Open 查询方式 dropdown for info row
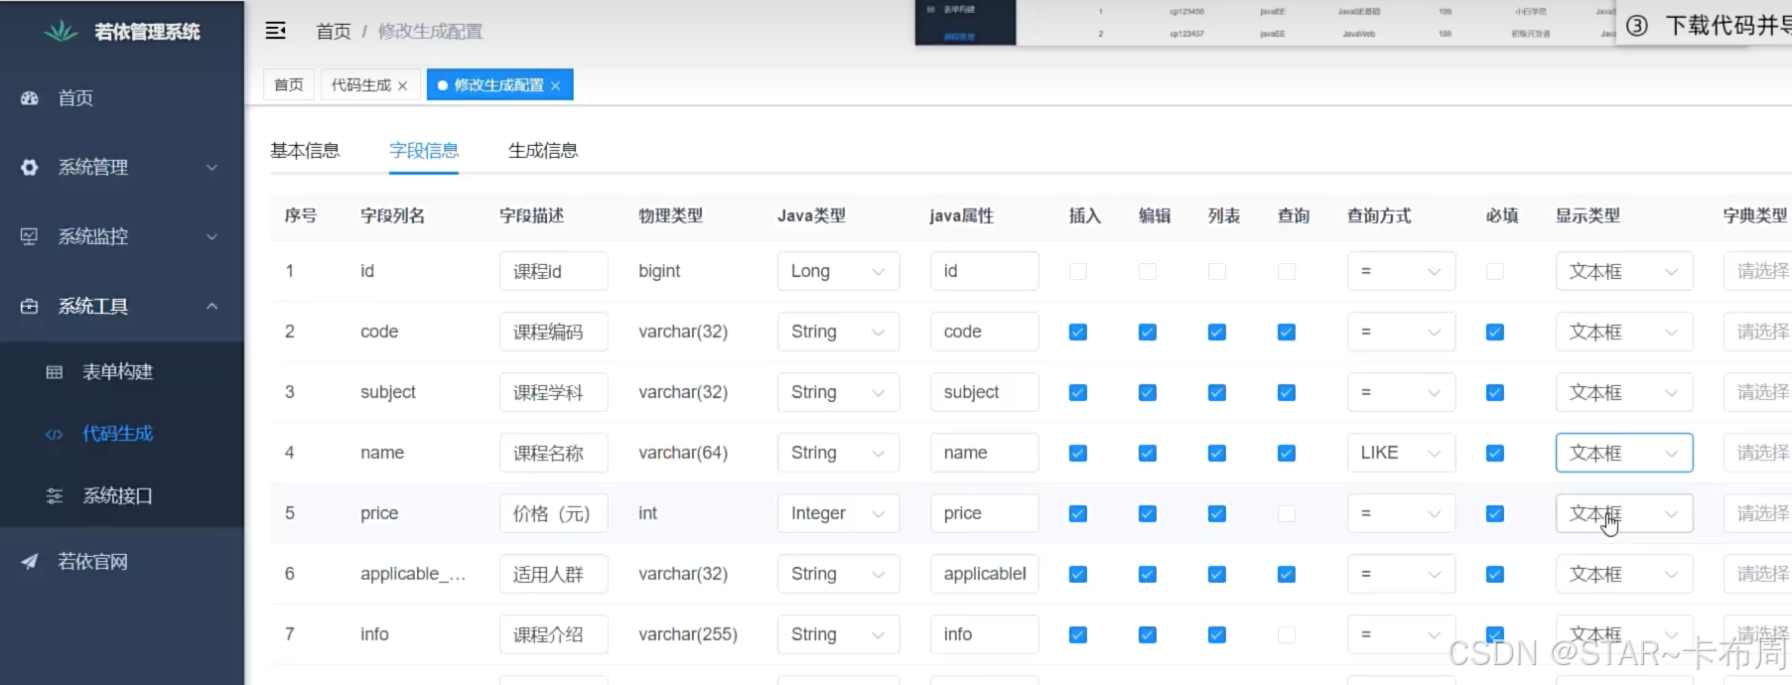1792x685 pixels. (1401, 634)
